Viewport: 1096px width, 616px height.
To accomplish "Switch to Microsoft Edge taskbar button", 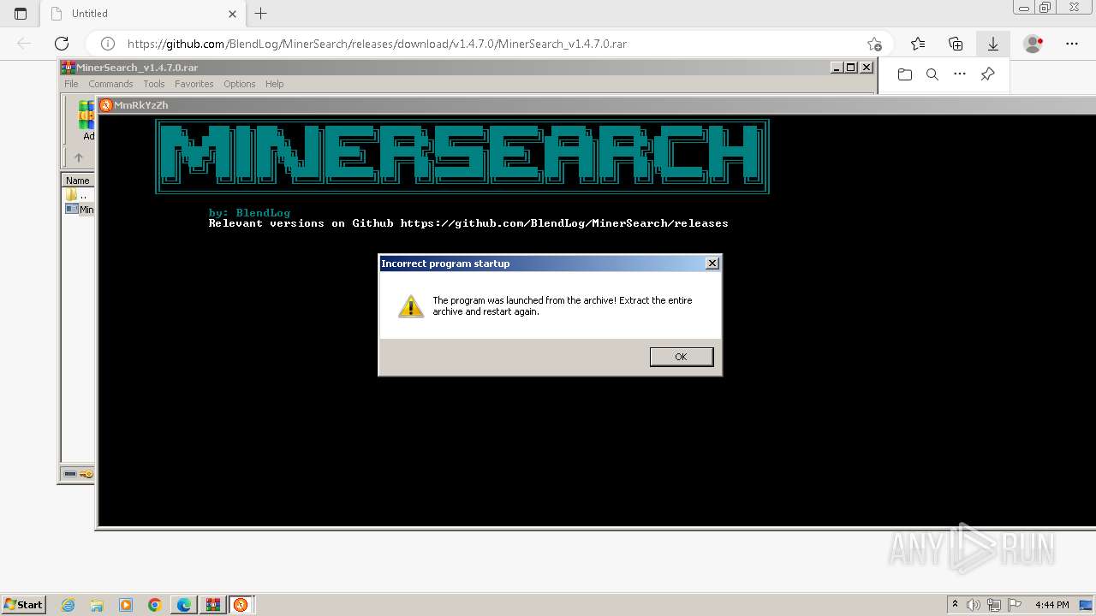I will (x=184, y=605).
